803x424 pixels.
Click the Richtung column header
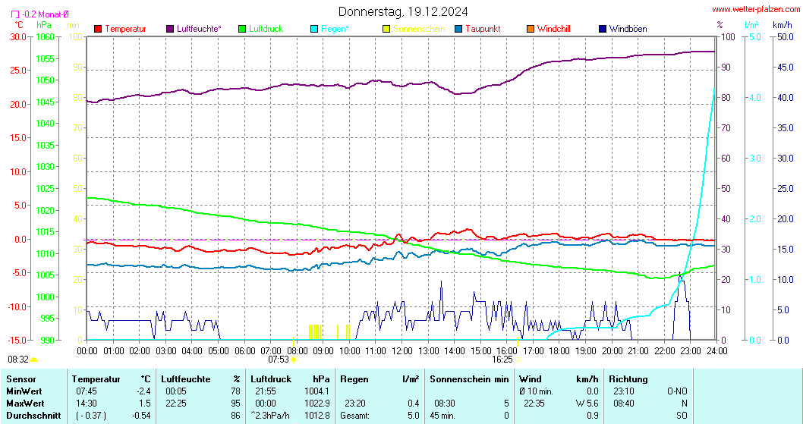(x=628, y=379)
